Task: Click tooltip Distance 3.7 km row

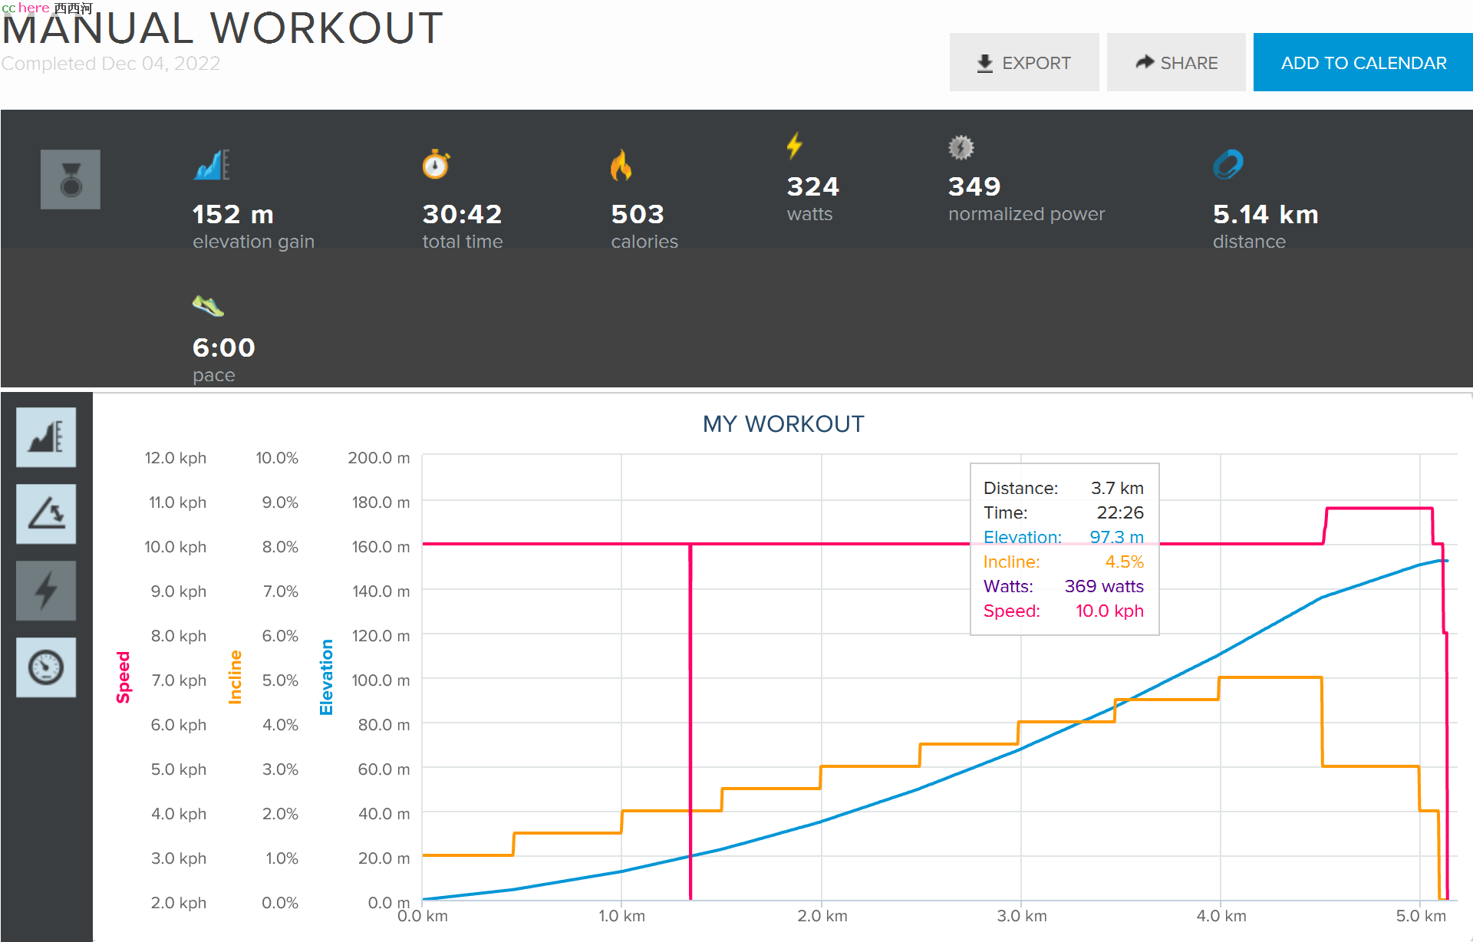Action: coord(1063,488)
